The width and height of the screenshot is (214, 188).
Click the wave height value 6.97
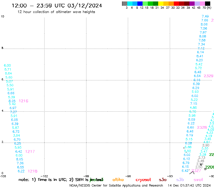tap(13, 108)
